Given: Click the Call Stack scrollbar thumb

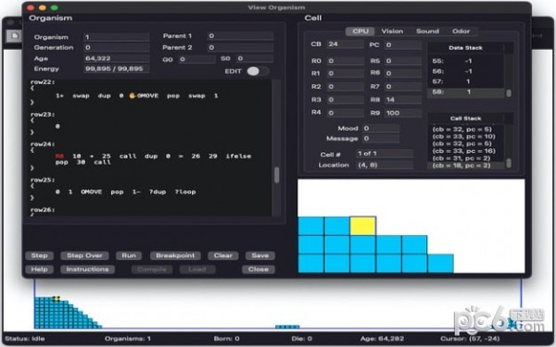Looking at the screenshot, I should tap(509, 163).
